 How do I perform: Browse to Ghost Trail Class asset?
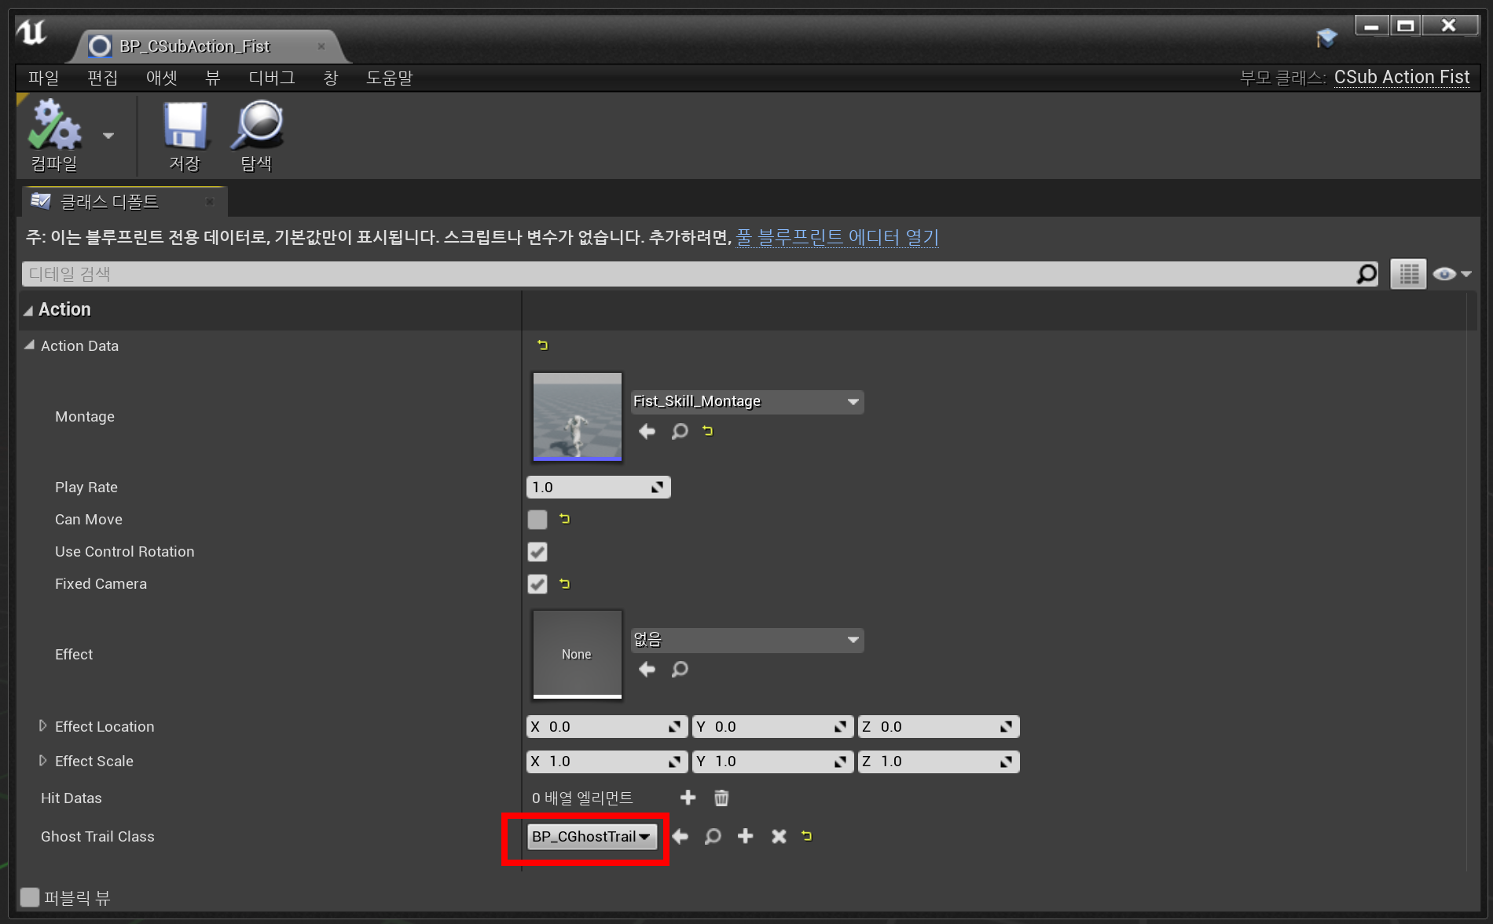713,837
